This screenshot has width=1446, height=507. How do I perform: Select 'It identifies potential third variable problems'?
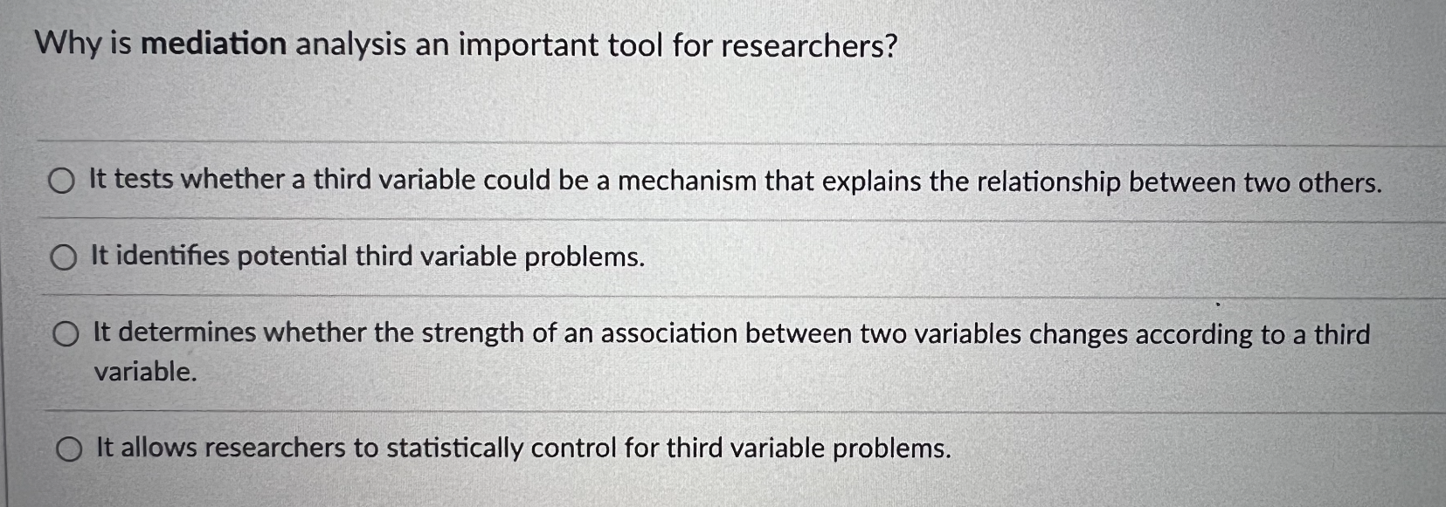[65, 257]
